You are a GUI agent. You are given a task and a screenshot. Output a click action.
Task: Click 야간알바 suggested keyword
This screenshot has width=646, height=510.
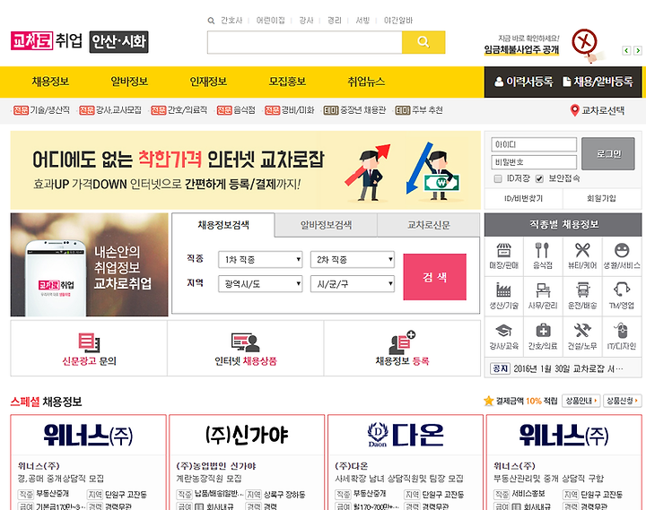(x=398, y=21)
